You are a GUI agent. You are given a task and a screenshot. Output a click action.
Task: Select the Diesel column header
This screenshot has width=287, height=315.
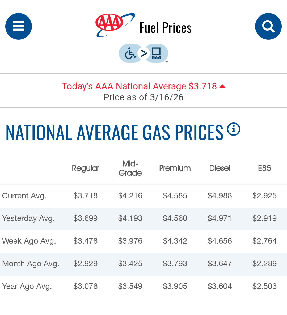pos(220,168)
